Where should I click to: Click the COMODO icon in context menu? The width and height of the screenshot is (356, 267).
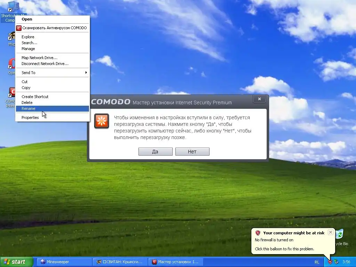[19, 28]
